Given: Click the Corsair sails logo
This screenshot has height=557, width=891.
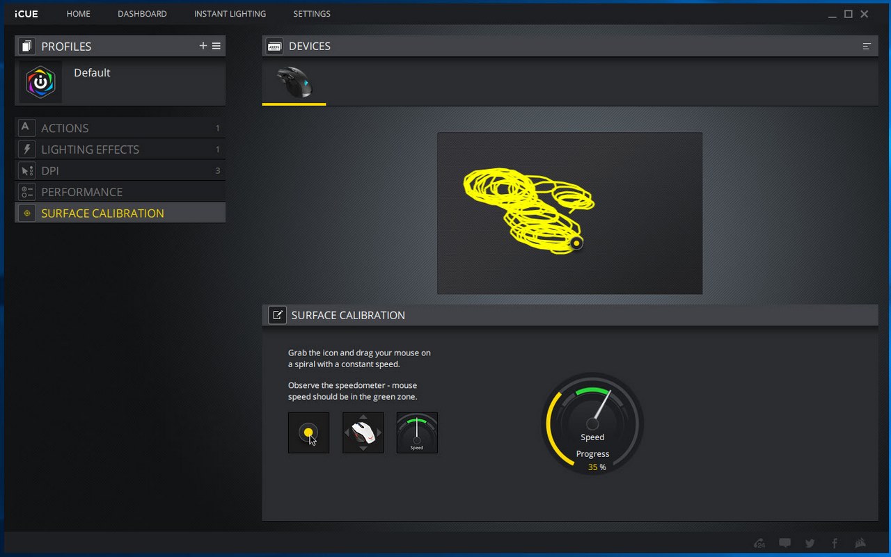Looking at the screenshot, I should point(860,543).
